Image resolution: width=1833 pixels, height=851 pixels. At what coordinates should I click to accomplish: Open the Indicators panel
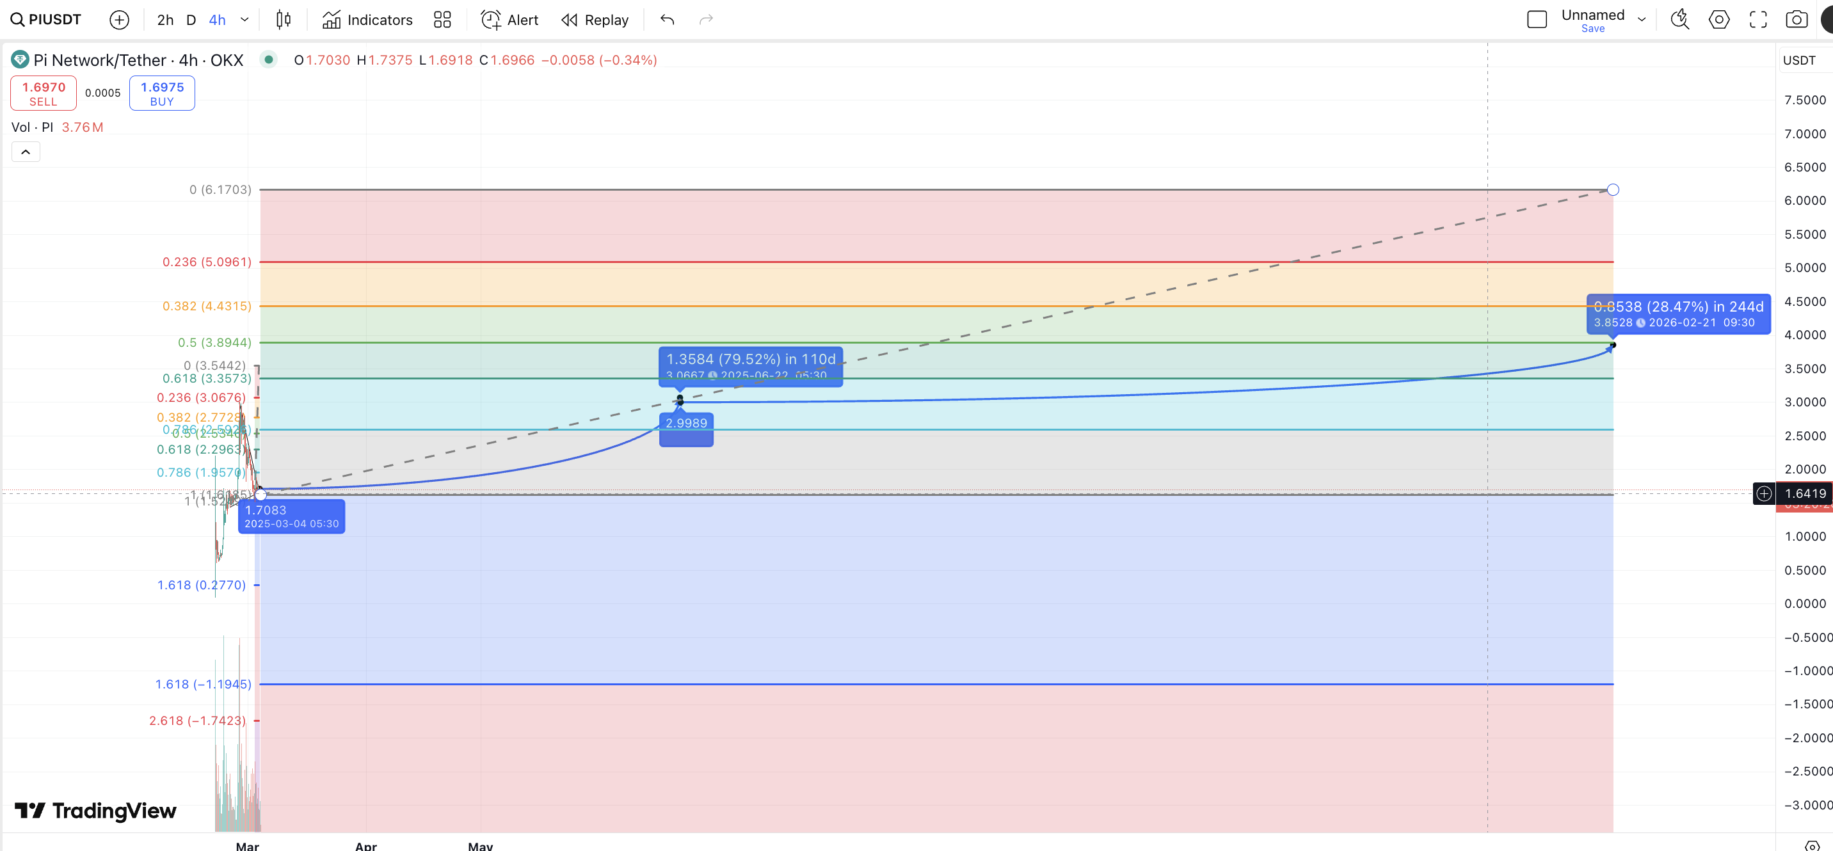pos(367,20)
